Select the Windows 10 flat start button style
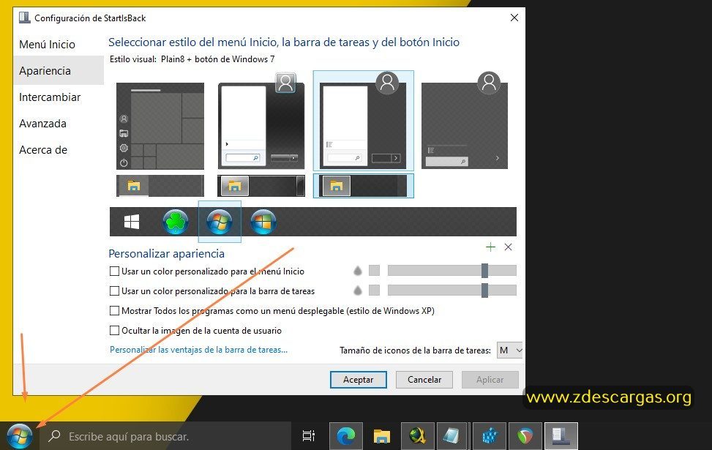 click(x=132, y=222)
